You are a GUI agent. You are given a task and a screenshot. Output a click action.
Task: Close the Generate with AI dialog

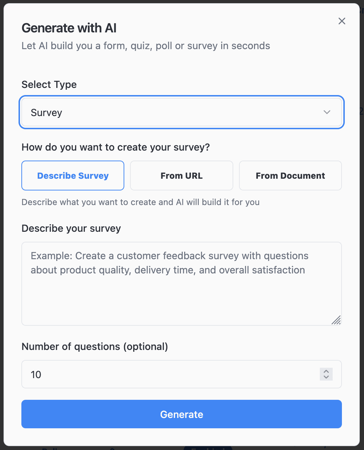pyautogui.click(x=342, y=21)
